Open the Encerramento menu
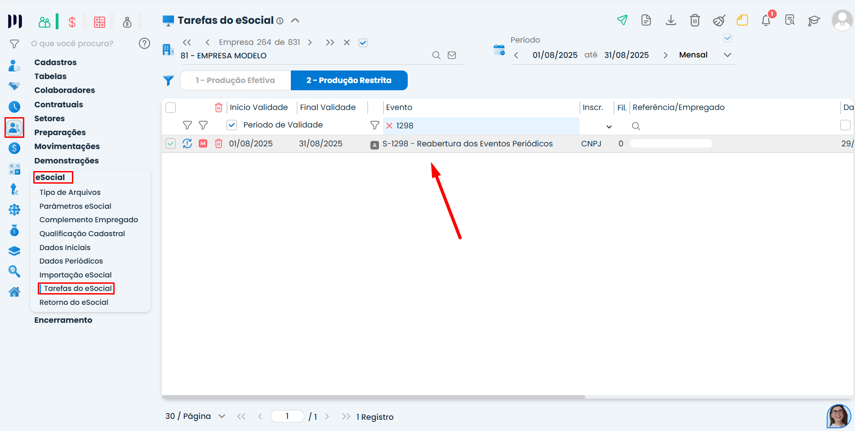Screen dimensions: 855x431 point(63,320)
